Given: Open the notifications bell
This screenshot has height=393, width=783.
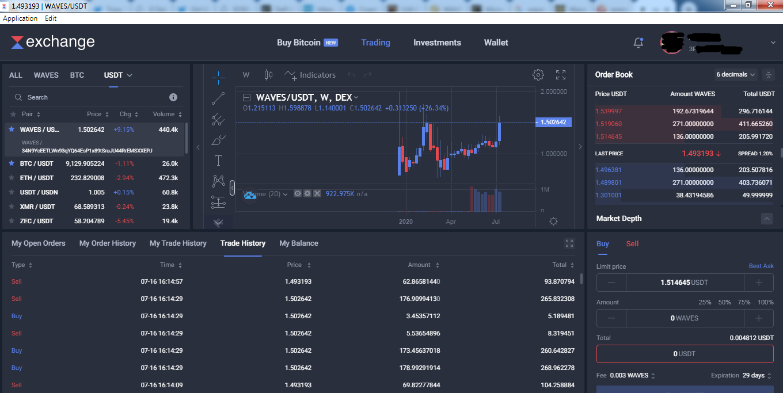Looking at the screenshot, I should pos(638,43).
